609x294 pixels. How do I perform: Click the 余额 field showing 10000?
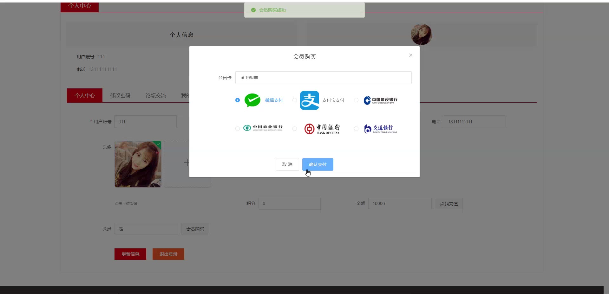[400, 203]
